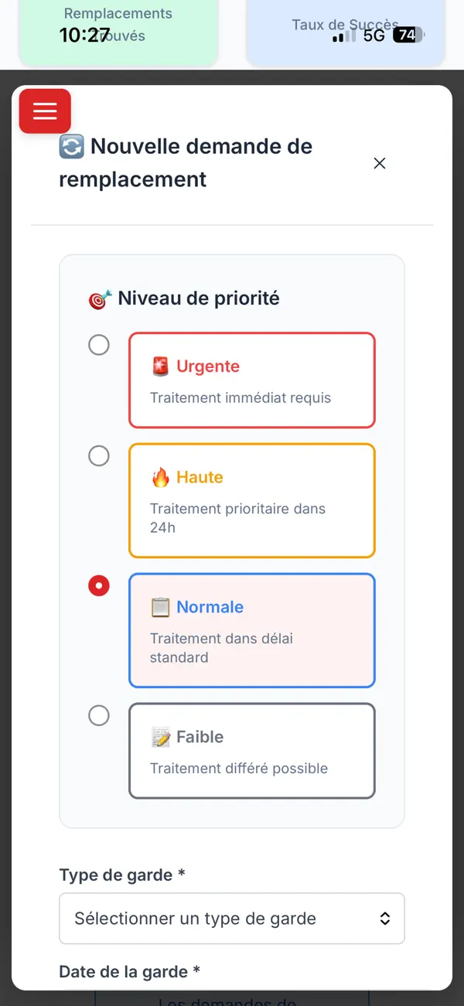Screen dimensions: 464x1006
Task: Open the red hamburger menu
Action: click(44, 111)
